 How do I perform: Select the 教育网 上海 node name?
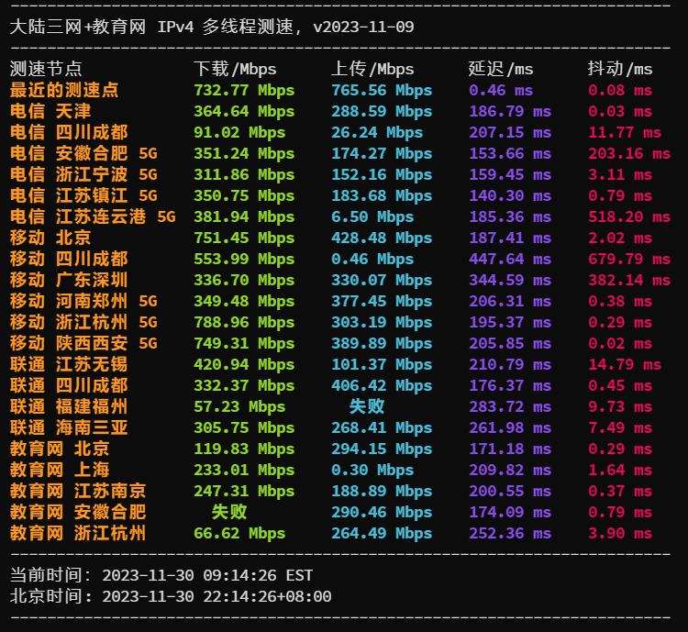coord(60,470)
